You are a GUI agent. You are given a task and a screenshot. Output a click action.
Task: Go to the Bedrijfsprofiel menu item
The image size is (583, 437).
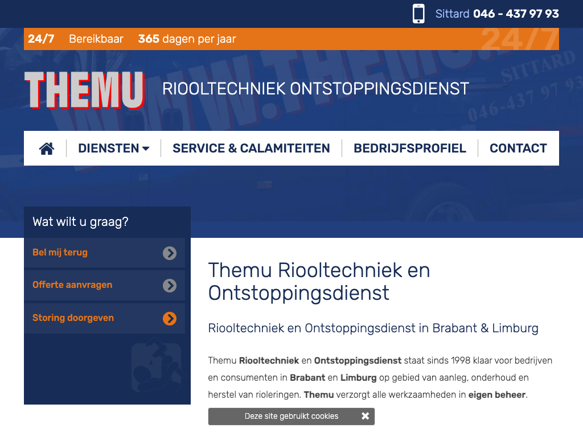click(409, 149)
